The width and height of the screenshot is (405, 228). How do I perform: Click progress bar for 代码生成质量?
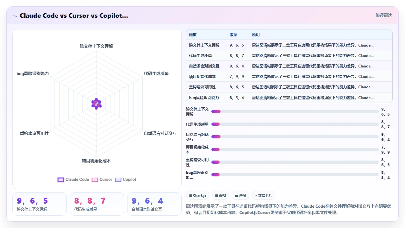coord(295,124)
